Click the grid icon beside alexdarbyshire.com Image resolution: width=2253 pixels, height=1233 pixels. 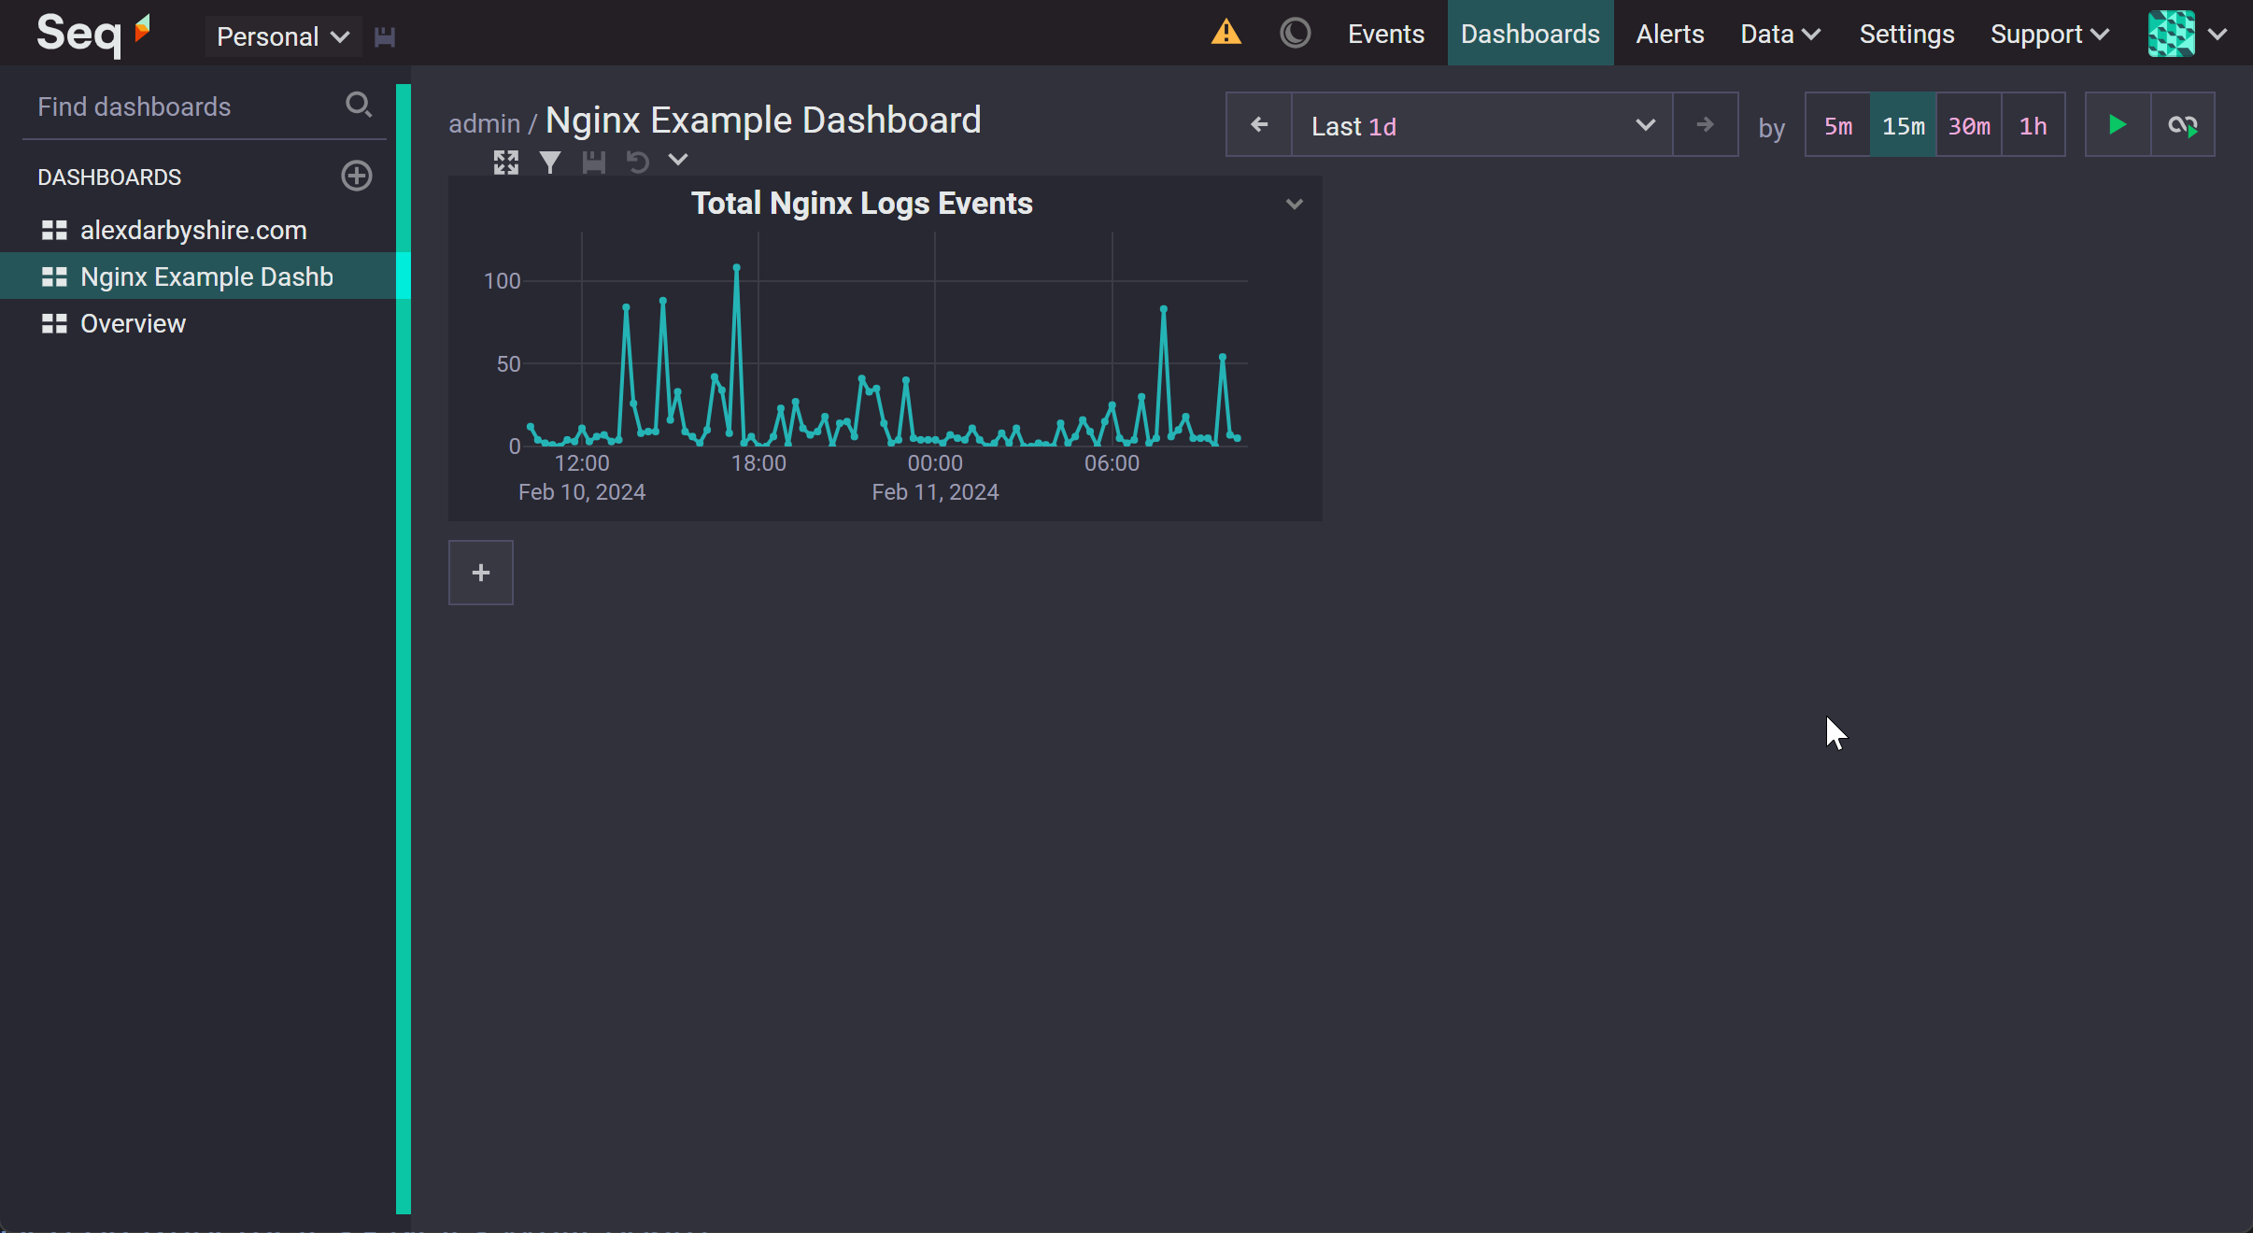tap(54, 230)
